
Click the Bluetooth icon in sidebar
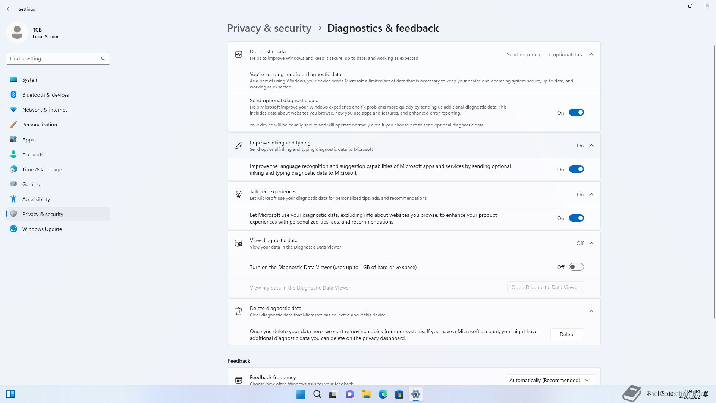pyautogui.click(x=13, y=95)
